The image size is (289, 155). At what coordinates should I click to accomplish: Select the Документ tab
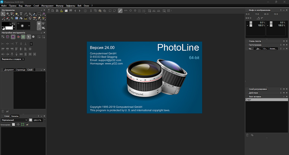point(9,70)
